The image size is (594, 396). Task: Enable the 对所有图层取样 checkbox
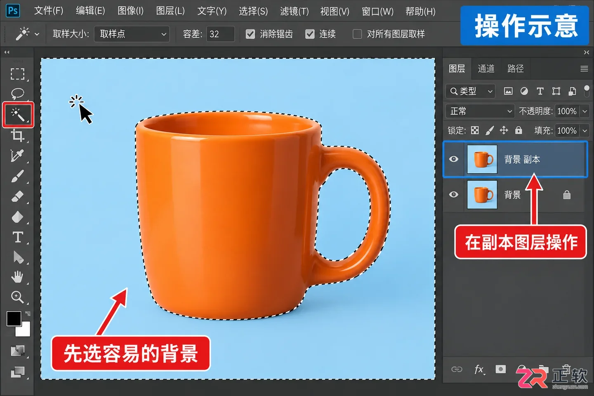357,34
